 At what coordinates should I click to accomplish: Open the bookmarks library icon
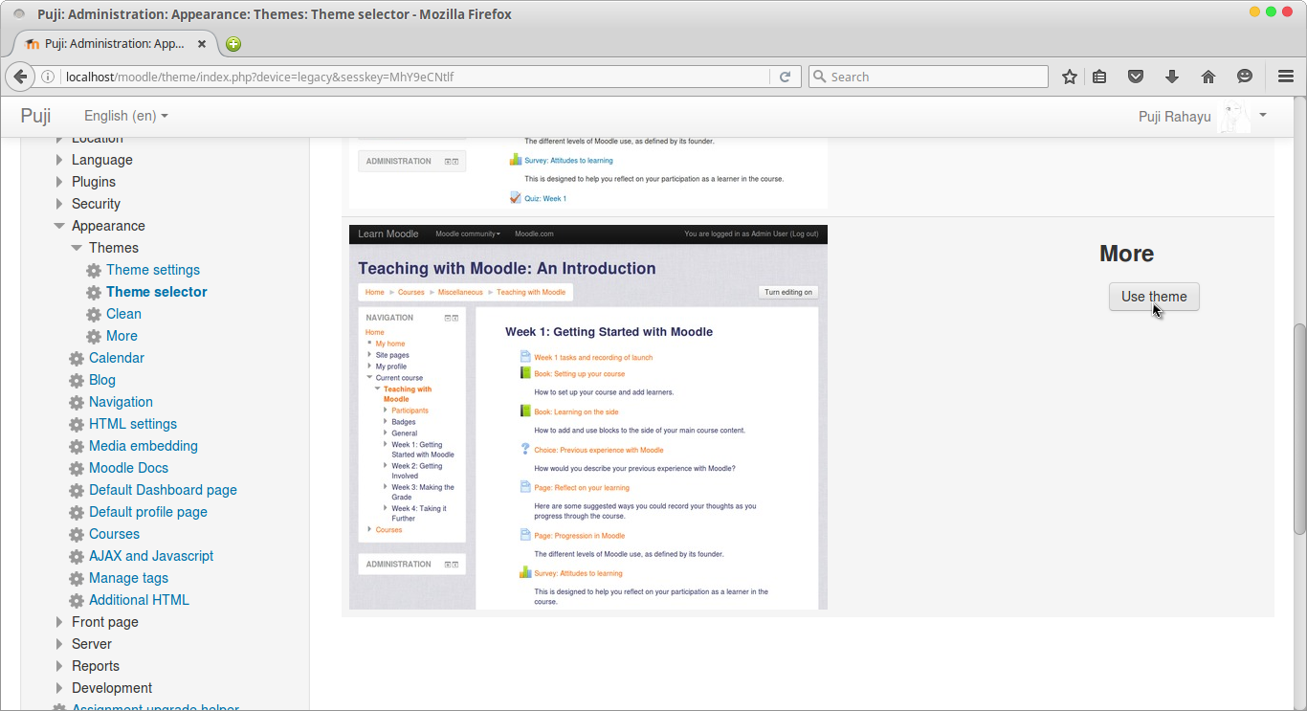1099,77
